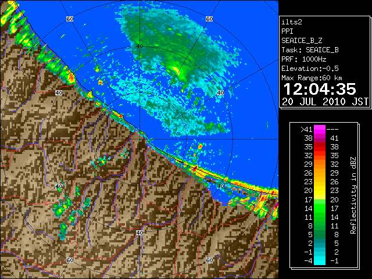Click the ">41" legend label
This screenshot has height=279, width=372.
click(306, 130)
